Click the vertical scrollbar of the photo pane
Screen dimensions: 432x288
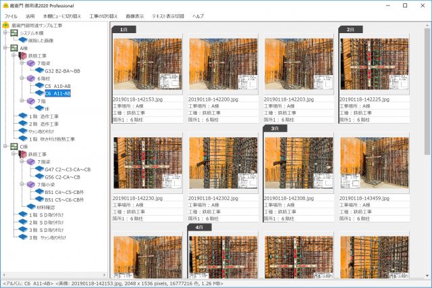[x=427, y=155]
